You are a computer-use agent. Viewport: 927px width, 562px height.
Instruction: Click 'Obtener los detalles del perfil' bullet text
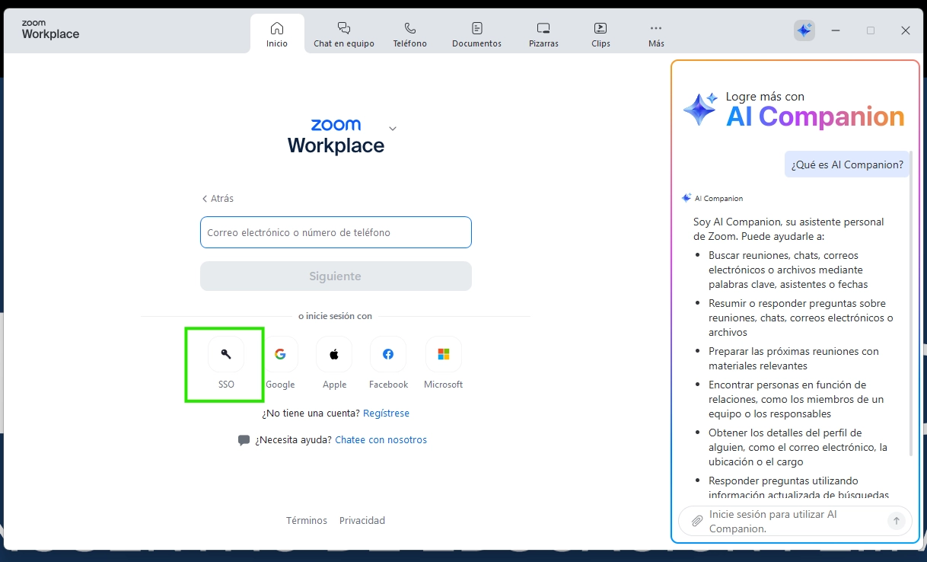pos(798,447)
